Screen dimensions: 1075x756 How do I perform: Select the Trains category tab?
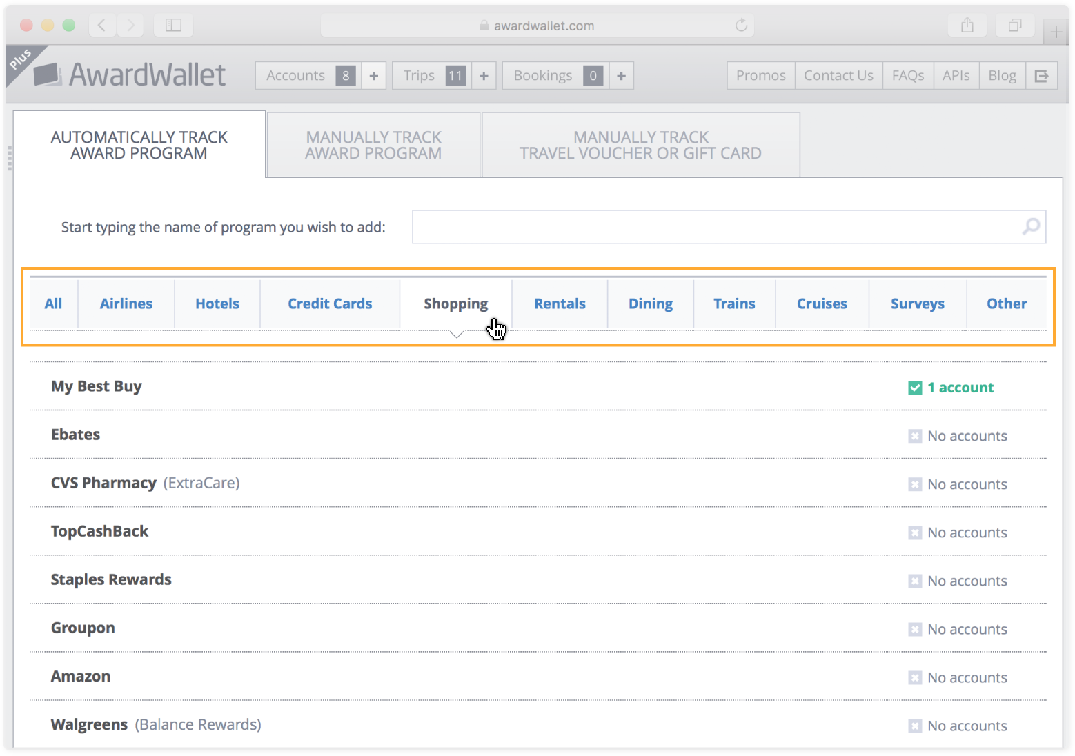coord(734,304)
